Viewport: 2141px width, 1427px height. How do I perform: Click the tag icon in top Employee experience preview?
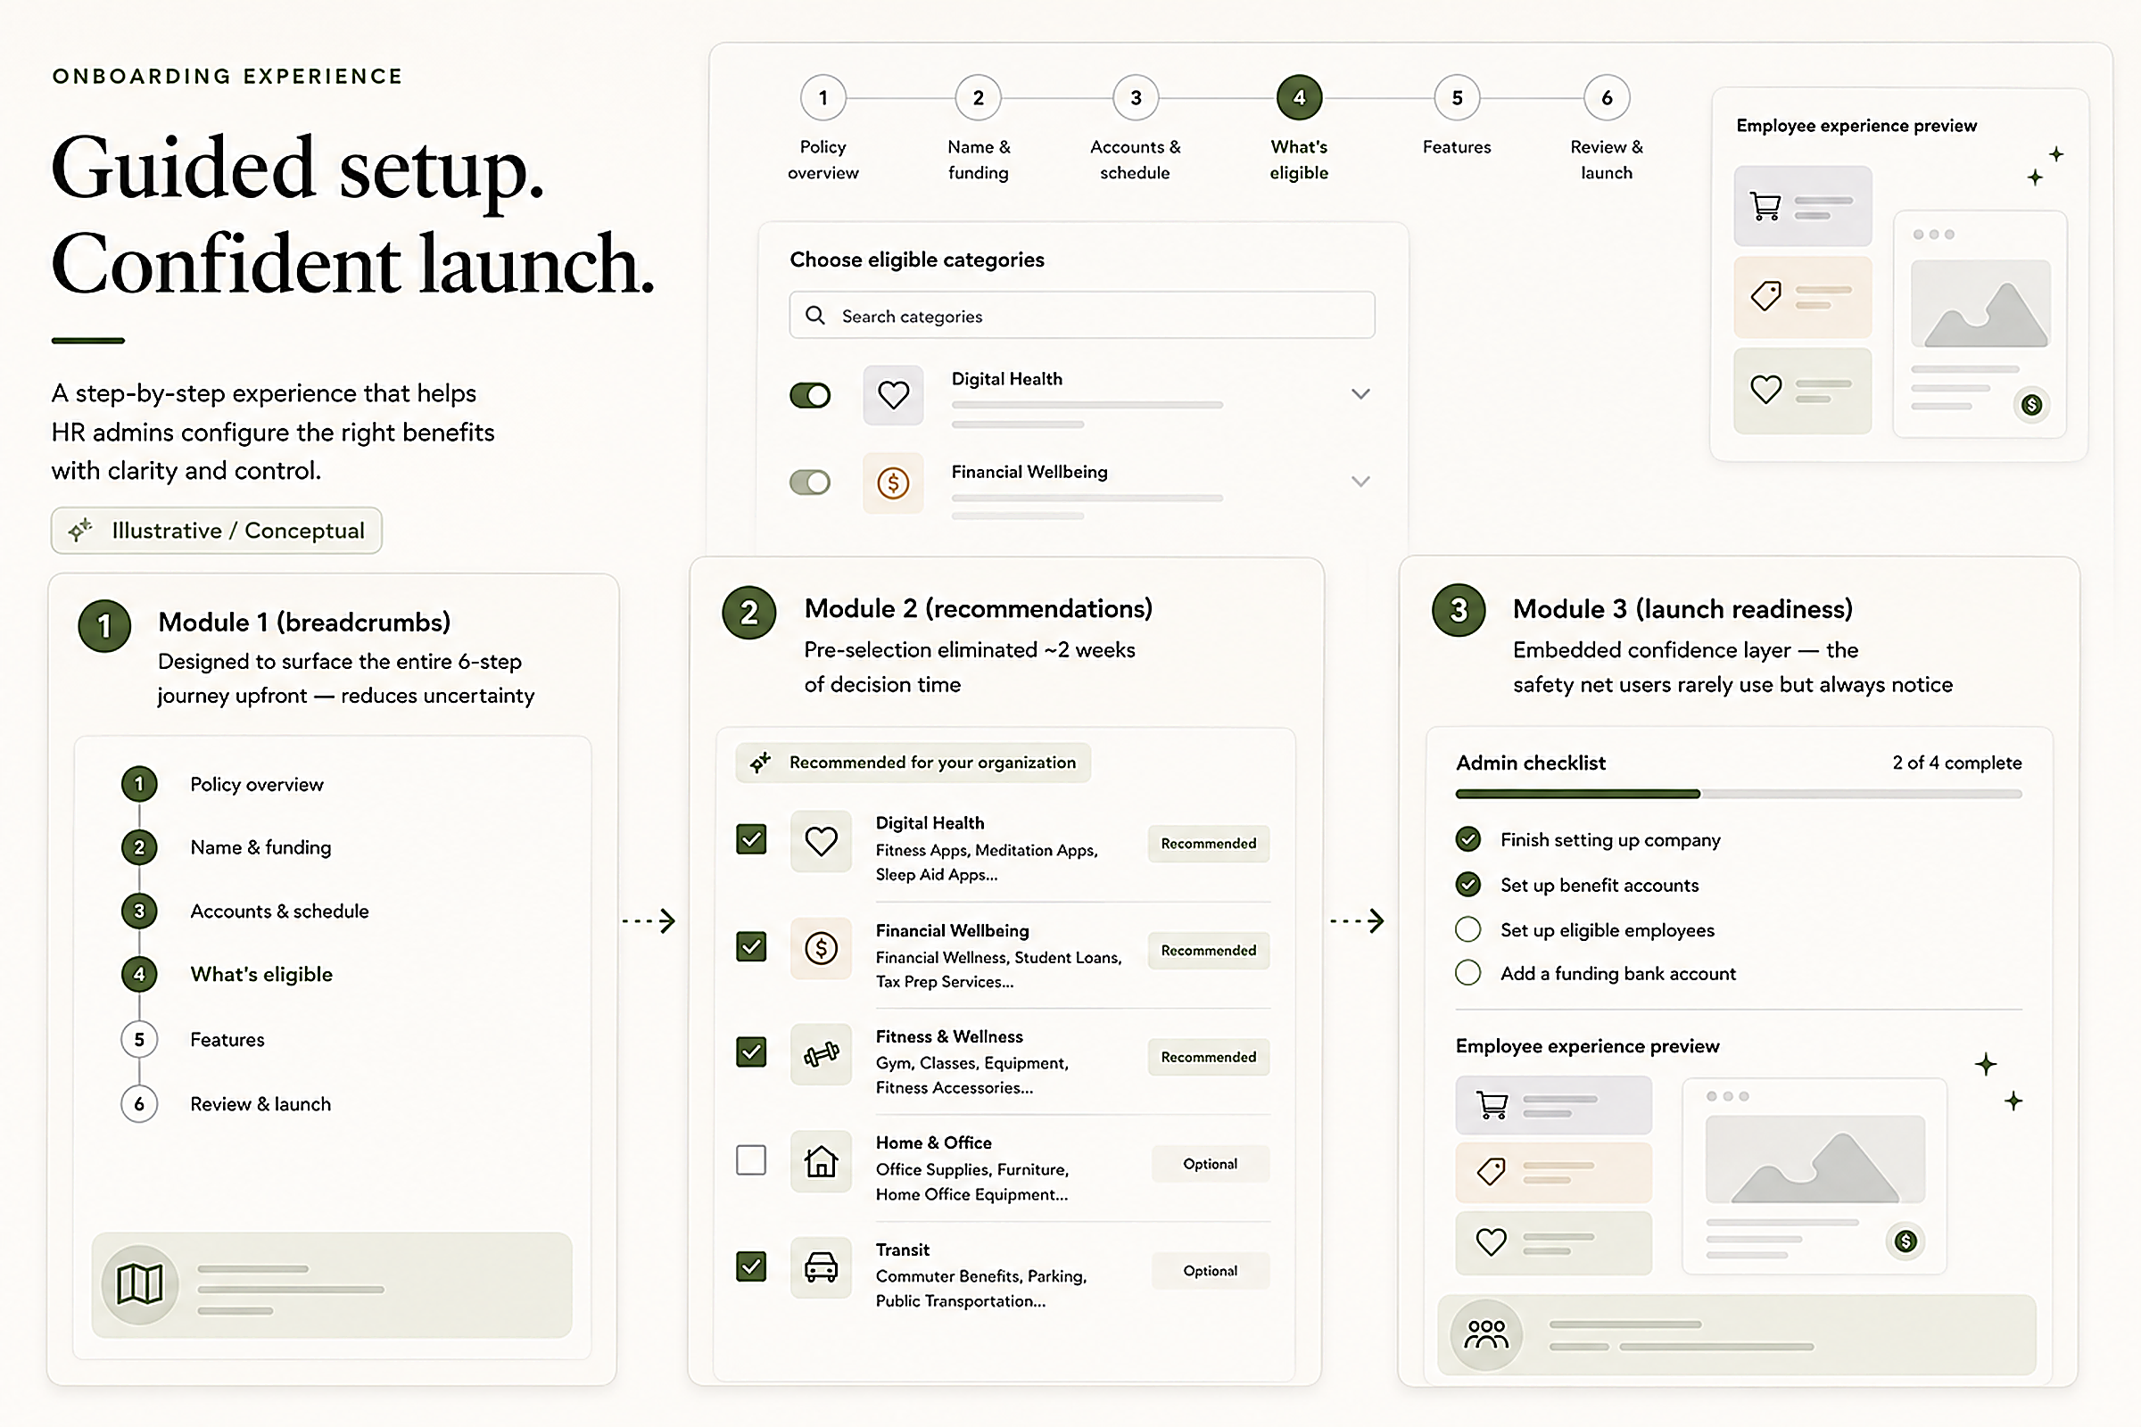click(x=1766, y=296)
